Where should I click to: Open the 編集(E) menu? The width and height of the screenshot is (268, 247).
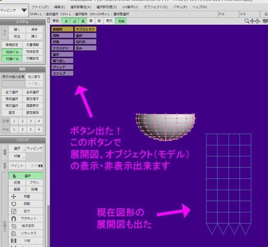point(59,7)
